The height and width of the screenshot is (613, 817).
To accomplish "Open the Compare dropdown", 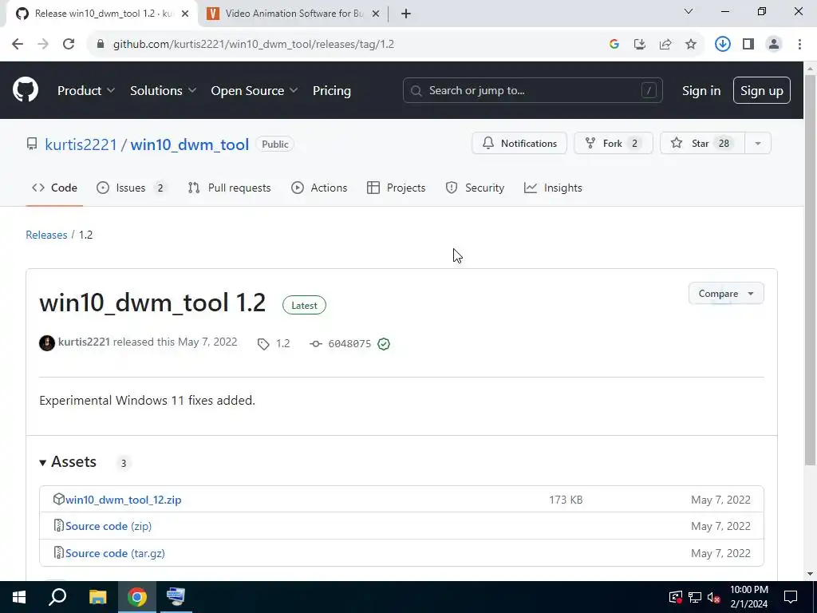I will click(726, 294).
